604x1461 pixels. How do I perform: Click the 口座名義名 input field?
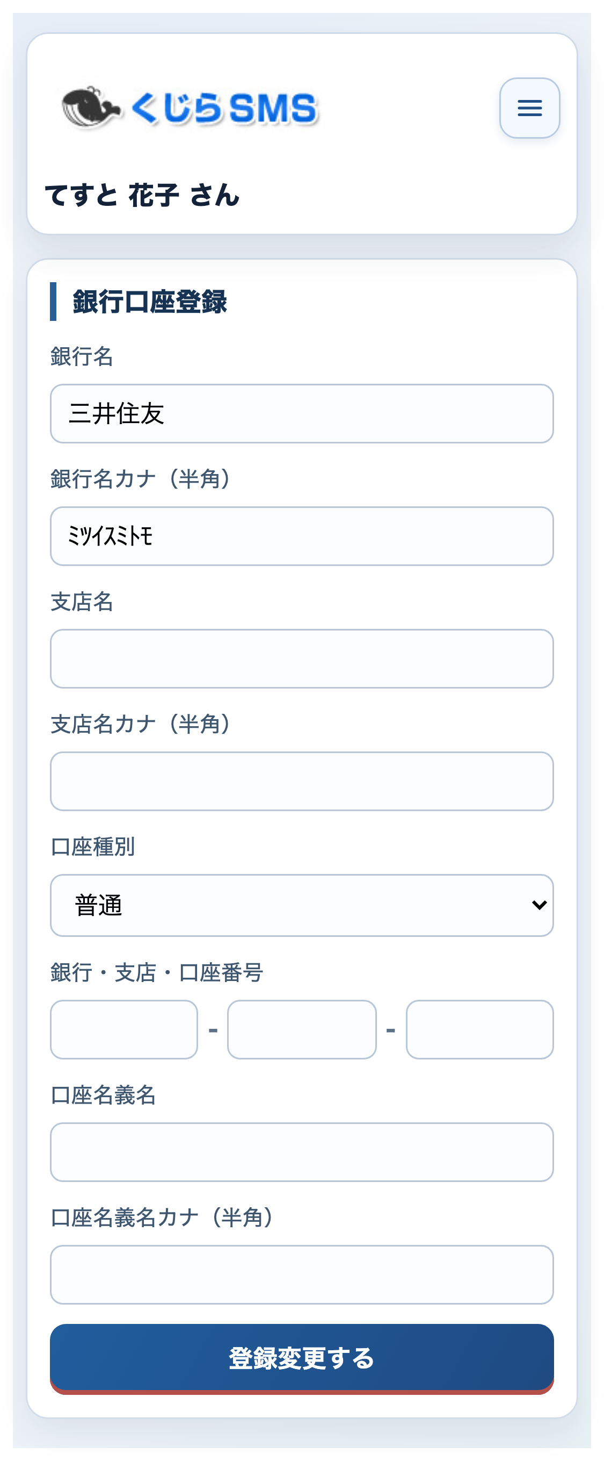(x=301, y=1151)
